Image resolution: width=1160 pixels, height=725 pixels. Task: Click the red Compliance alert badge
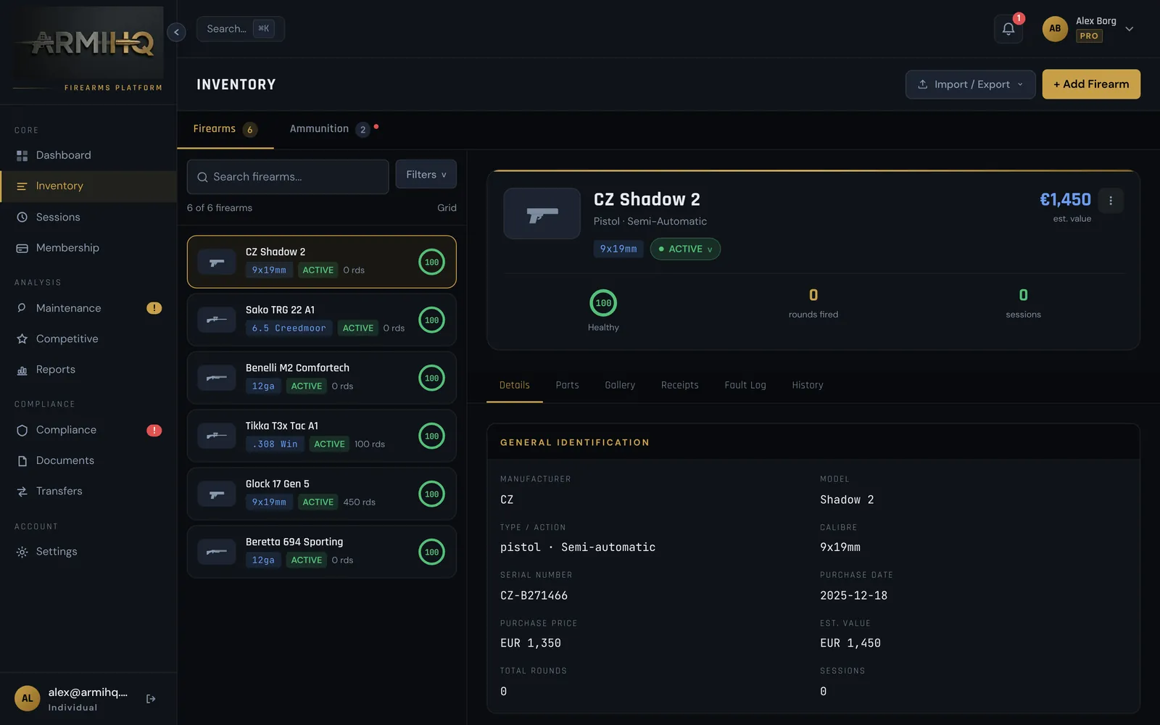click(x=154, y=430)
